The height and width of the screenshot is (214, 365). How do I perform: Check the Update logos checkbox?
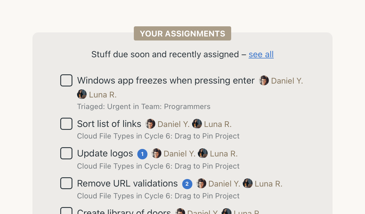click(66, 153)
